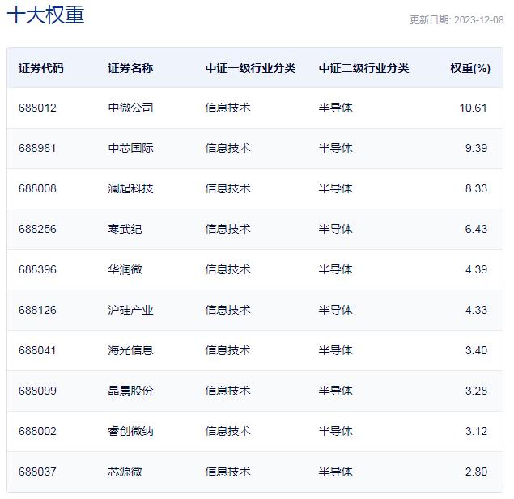Viewport: 514px width, 499px height.
Task: Select security name 中芯国际
Action: coord(130,148)
